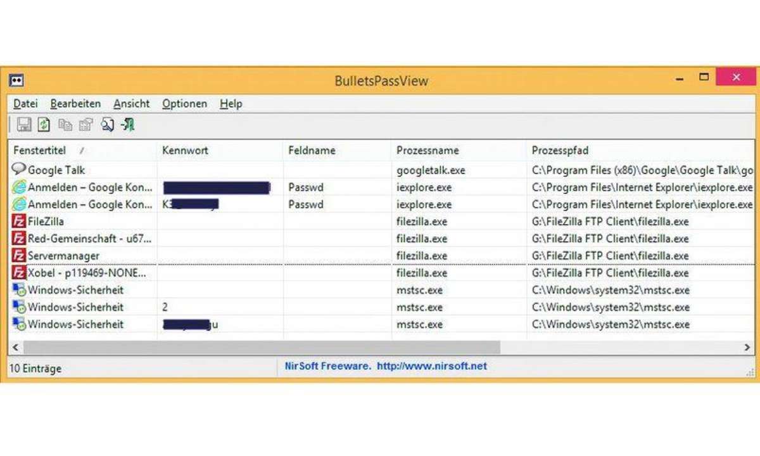Click the Find magnifier toolbar icon

coord(107,125)
